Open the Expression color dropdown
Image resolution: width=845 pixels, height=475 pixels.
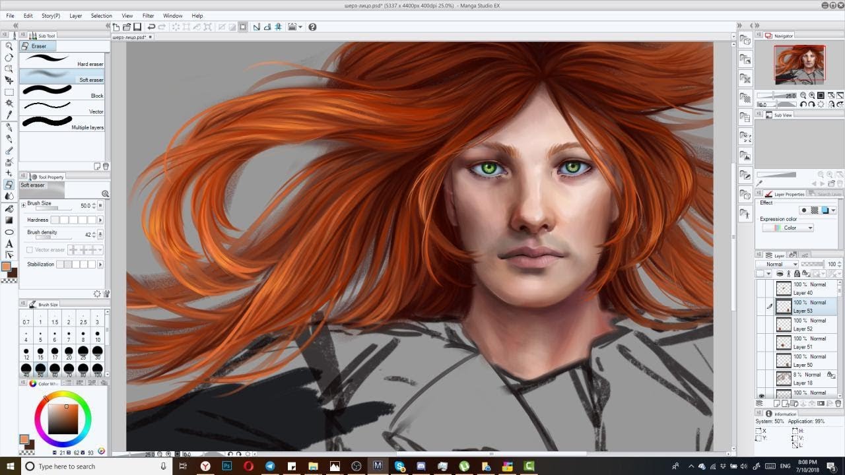tap(788, 228)
